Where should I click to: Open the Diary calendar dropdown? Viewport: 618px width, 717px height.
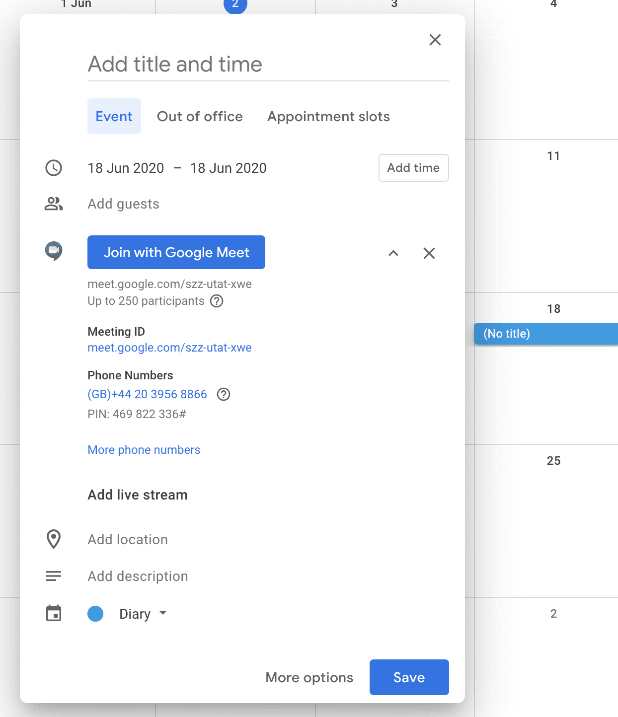143,614
